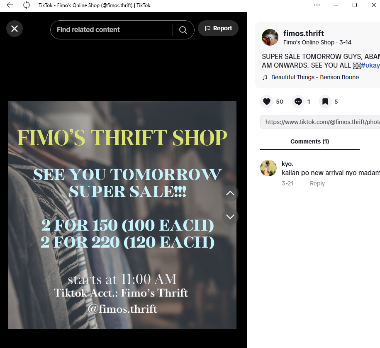Open the fimos.thrift profile avatar
This screenshot has width=380, height=348.
(x=270, y=37)
